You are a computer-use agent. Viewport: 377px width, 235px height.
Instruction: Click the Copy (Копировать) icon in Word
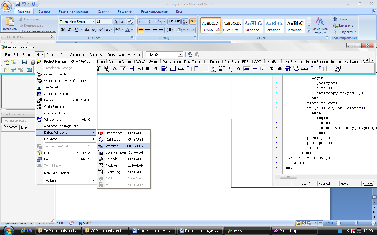coord(22,26)
